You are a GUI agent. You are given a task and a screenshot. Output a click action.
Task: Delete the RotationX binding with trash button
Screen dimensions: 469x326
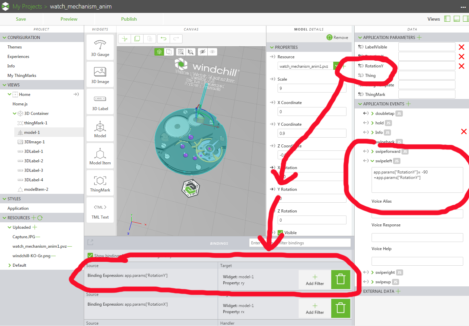click(x=340, y=308)
